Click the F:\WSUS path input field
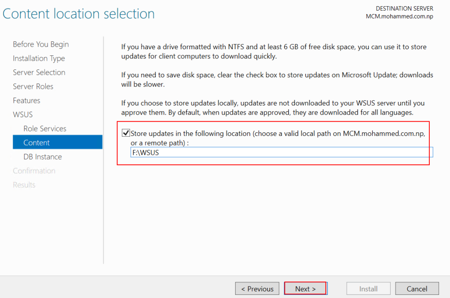The image size is (450, 298). pyautogui.click(x=281, y=152)
